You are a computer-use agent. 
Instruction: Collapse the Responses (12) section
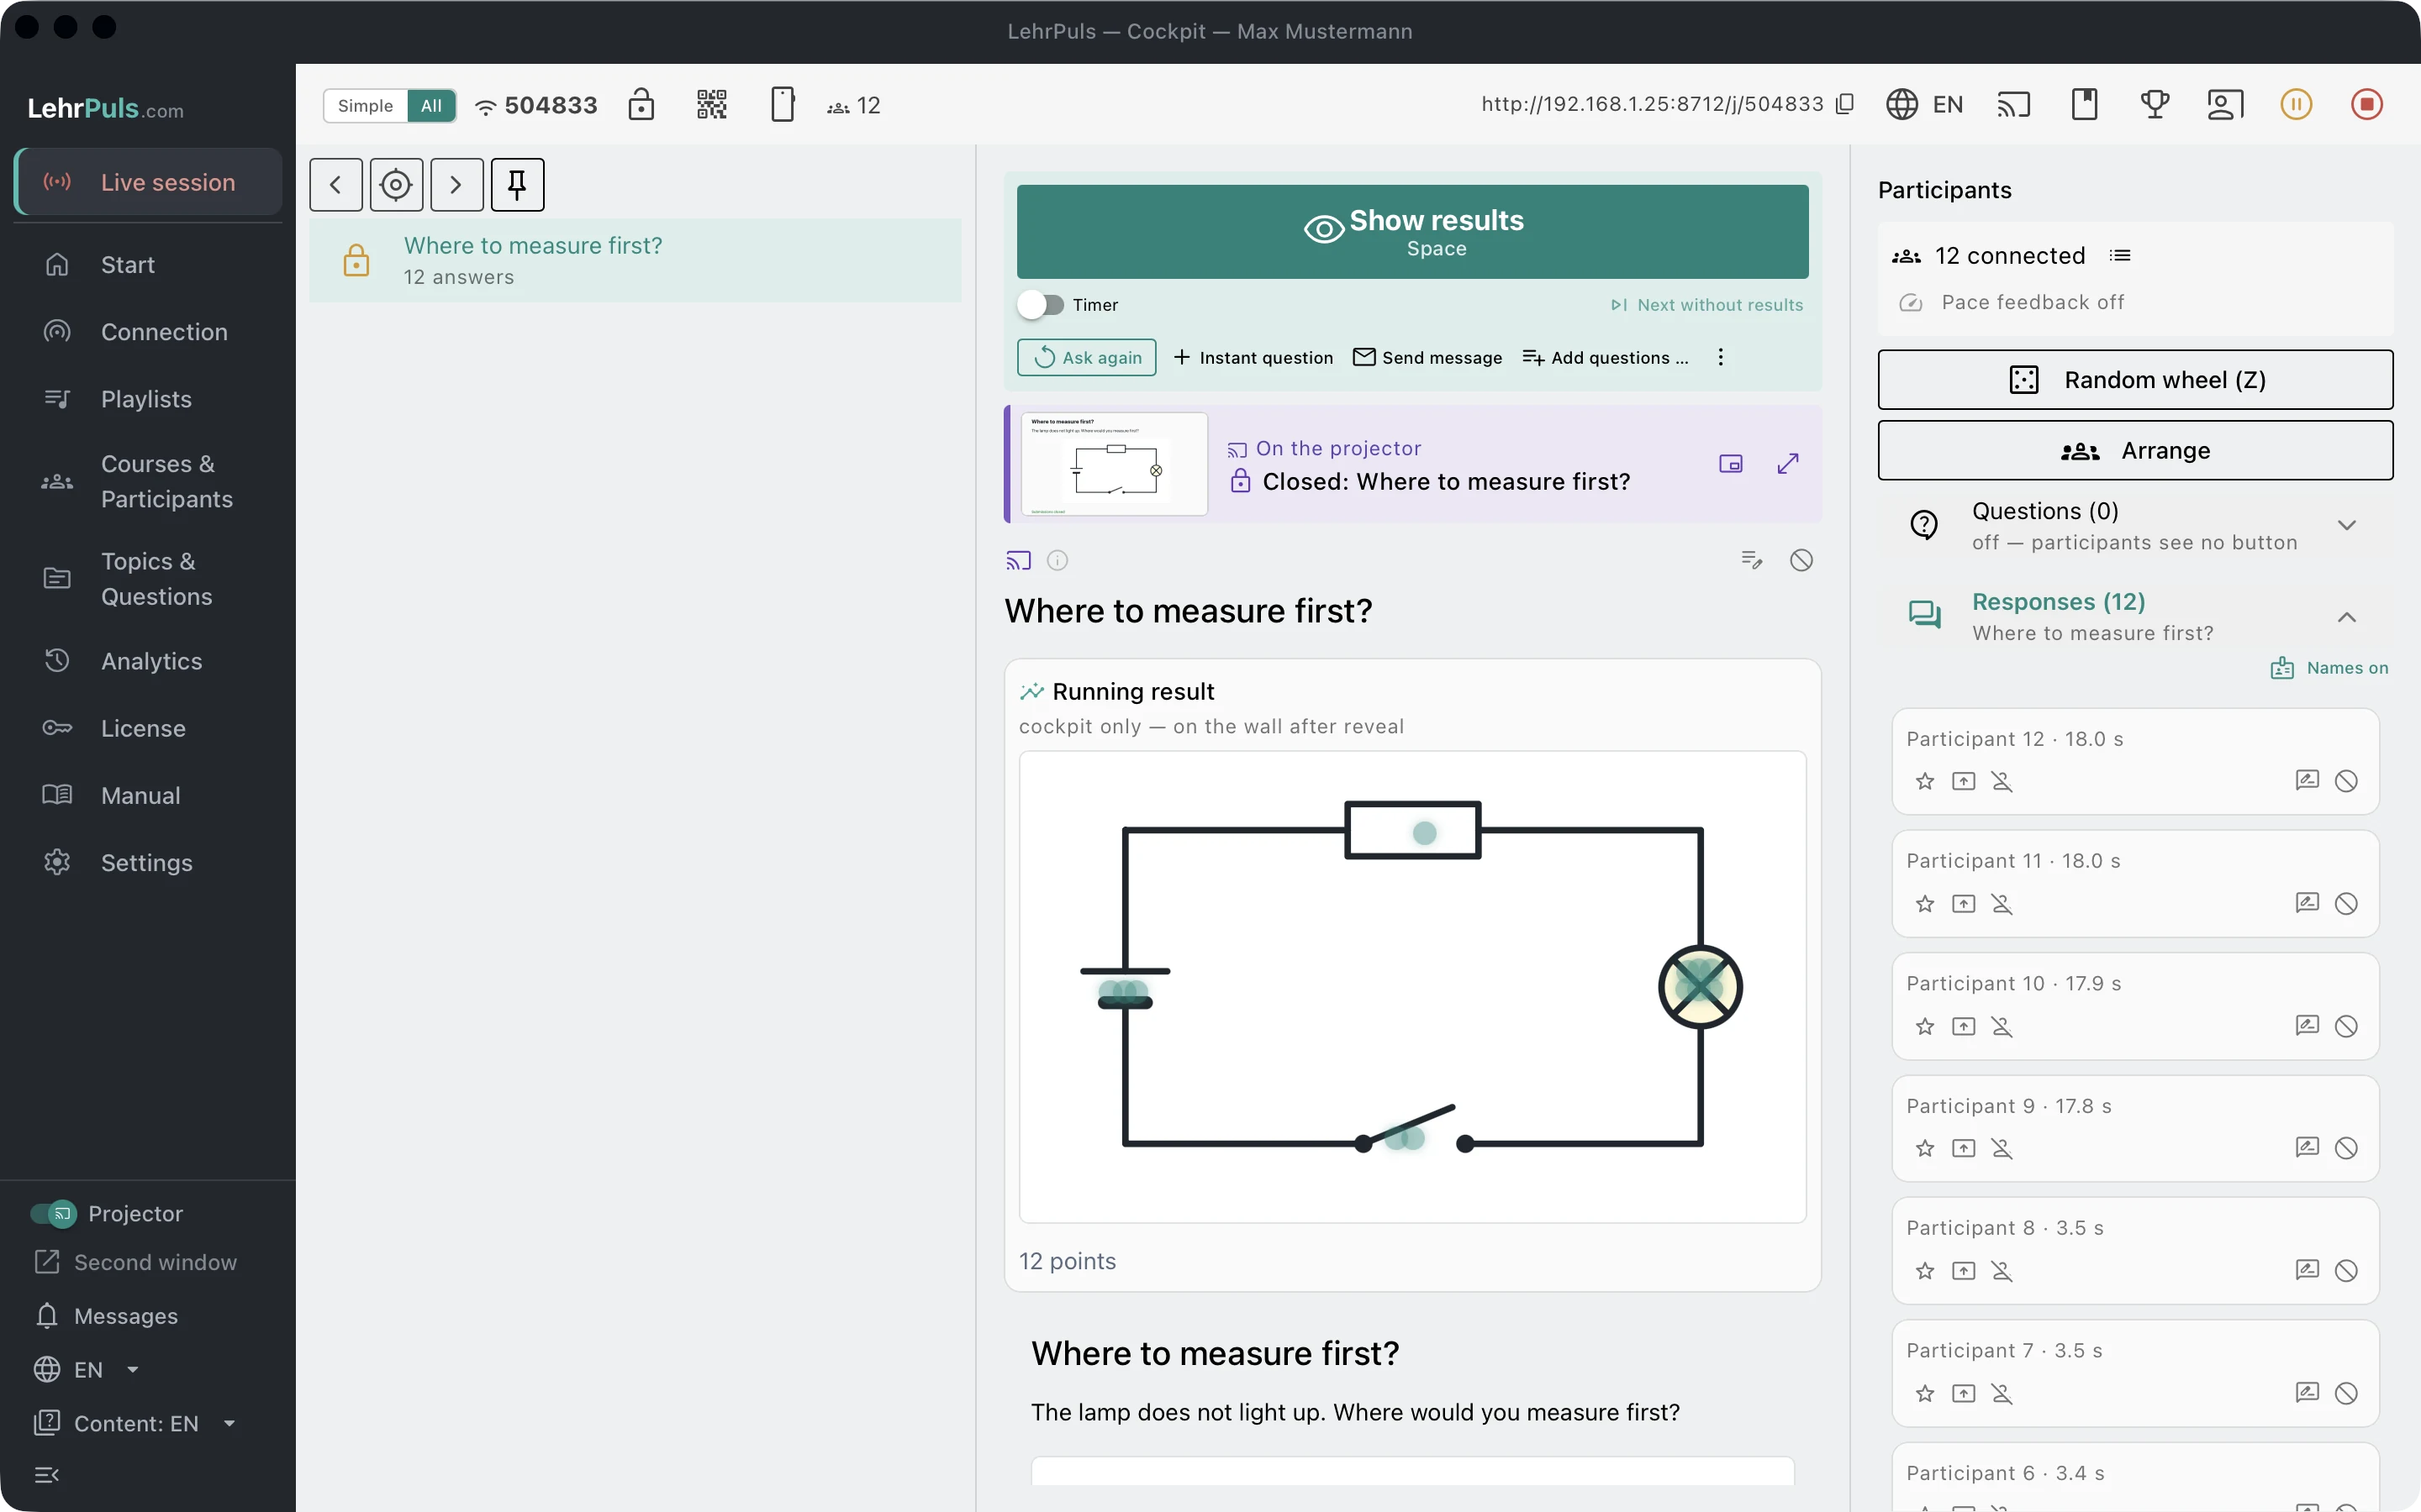(x=2346, y=617)
